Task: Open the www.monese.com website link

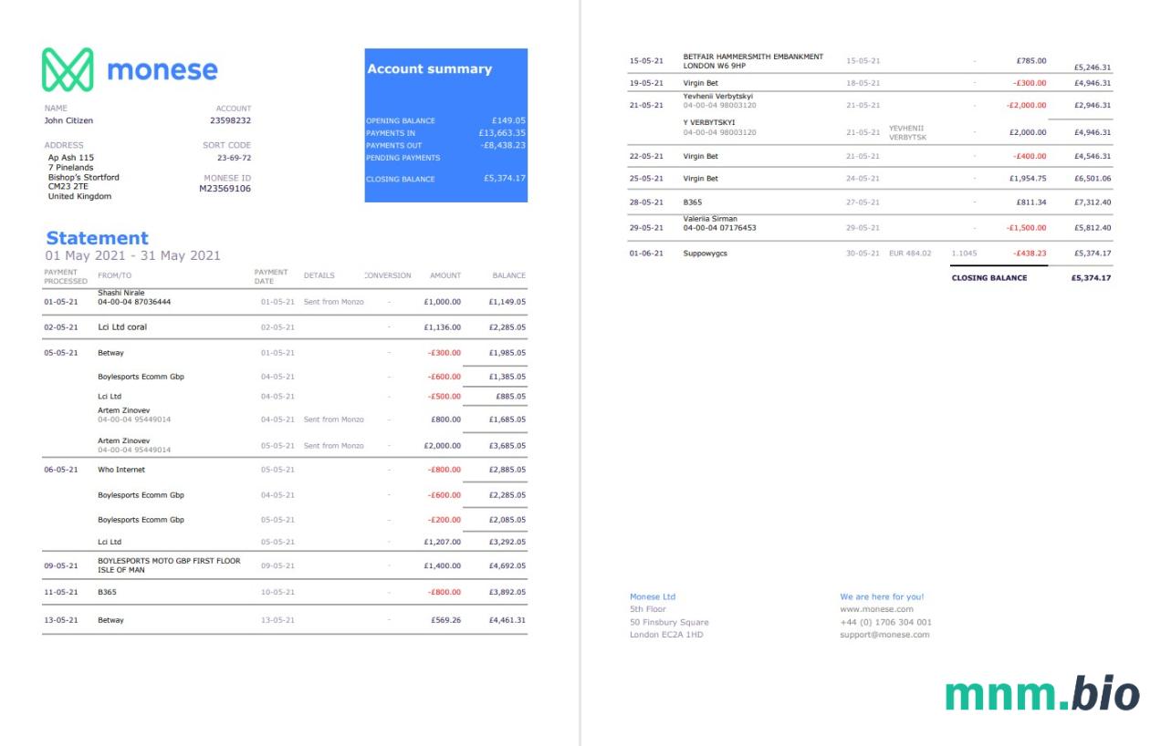Action: click(x=876, y=609)
